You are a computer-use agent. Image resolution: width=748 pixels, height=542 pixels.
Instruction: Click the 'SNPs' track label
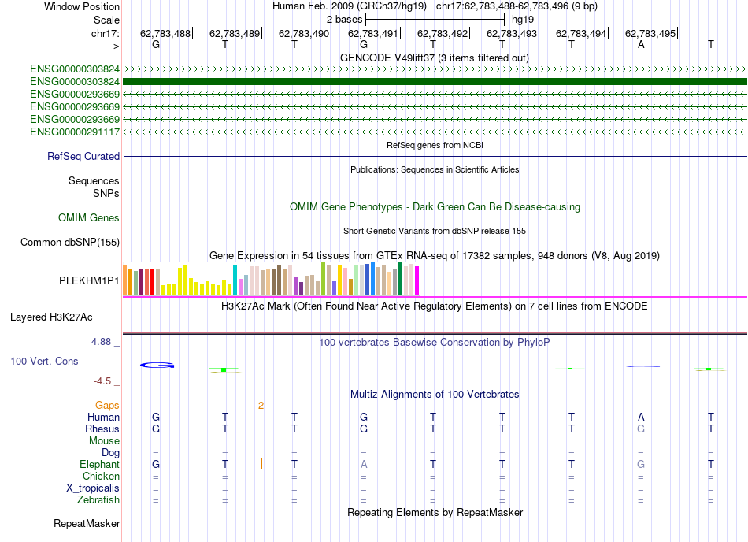coord(106,193)
